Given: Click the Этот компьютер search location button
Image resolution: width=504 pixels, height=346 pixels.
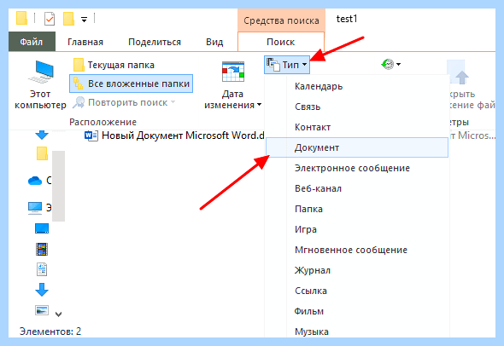Looking at the screenshot, I should click(x=40, y=85).
